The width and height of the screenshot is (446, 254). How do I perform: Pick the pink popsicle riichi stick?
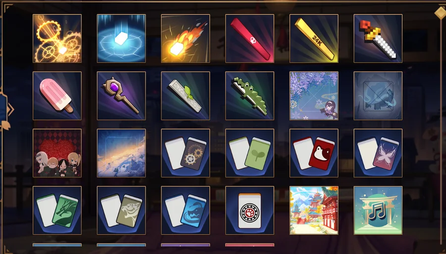click(x=57, y=96)
